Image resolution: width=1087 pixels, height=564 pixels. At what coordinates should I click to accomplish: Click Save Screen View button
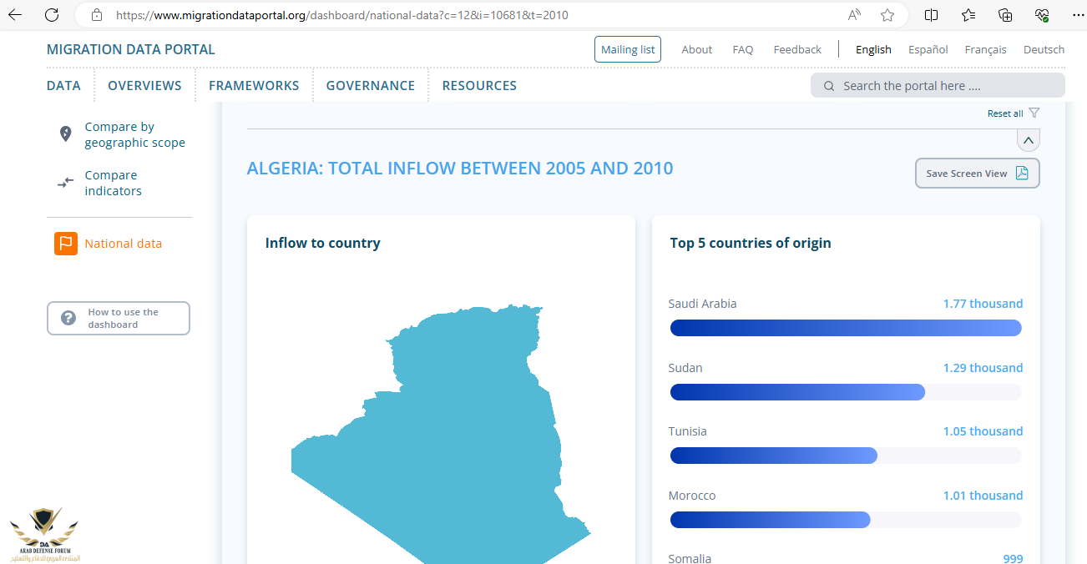[x=978, y=173]
